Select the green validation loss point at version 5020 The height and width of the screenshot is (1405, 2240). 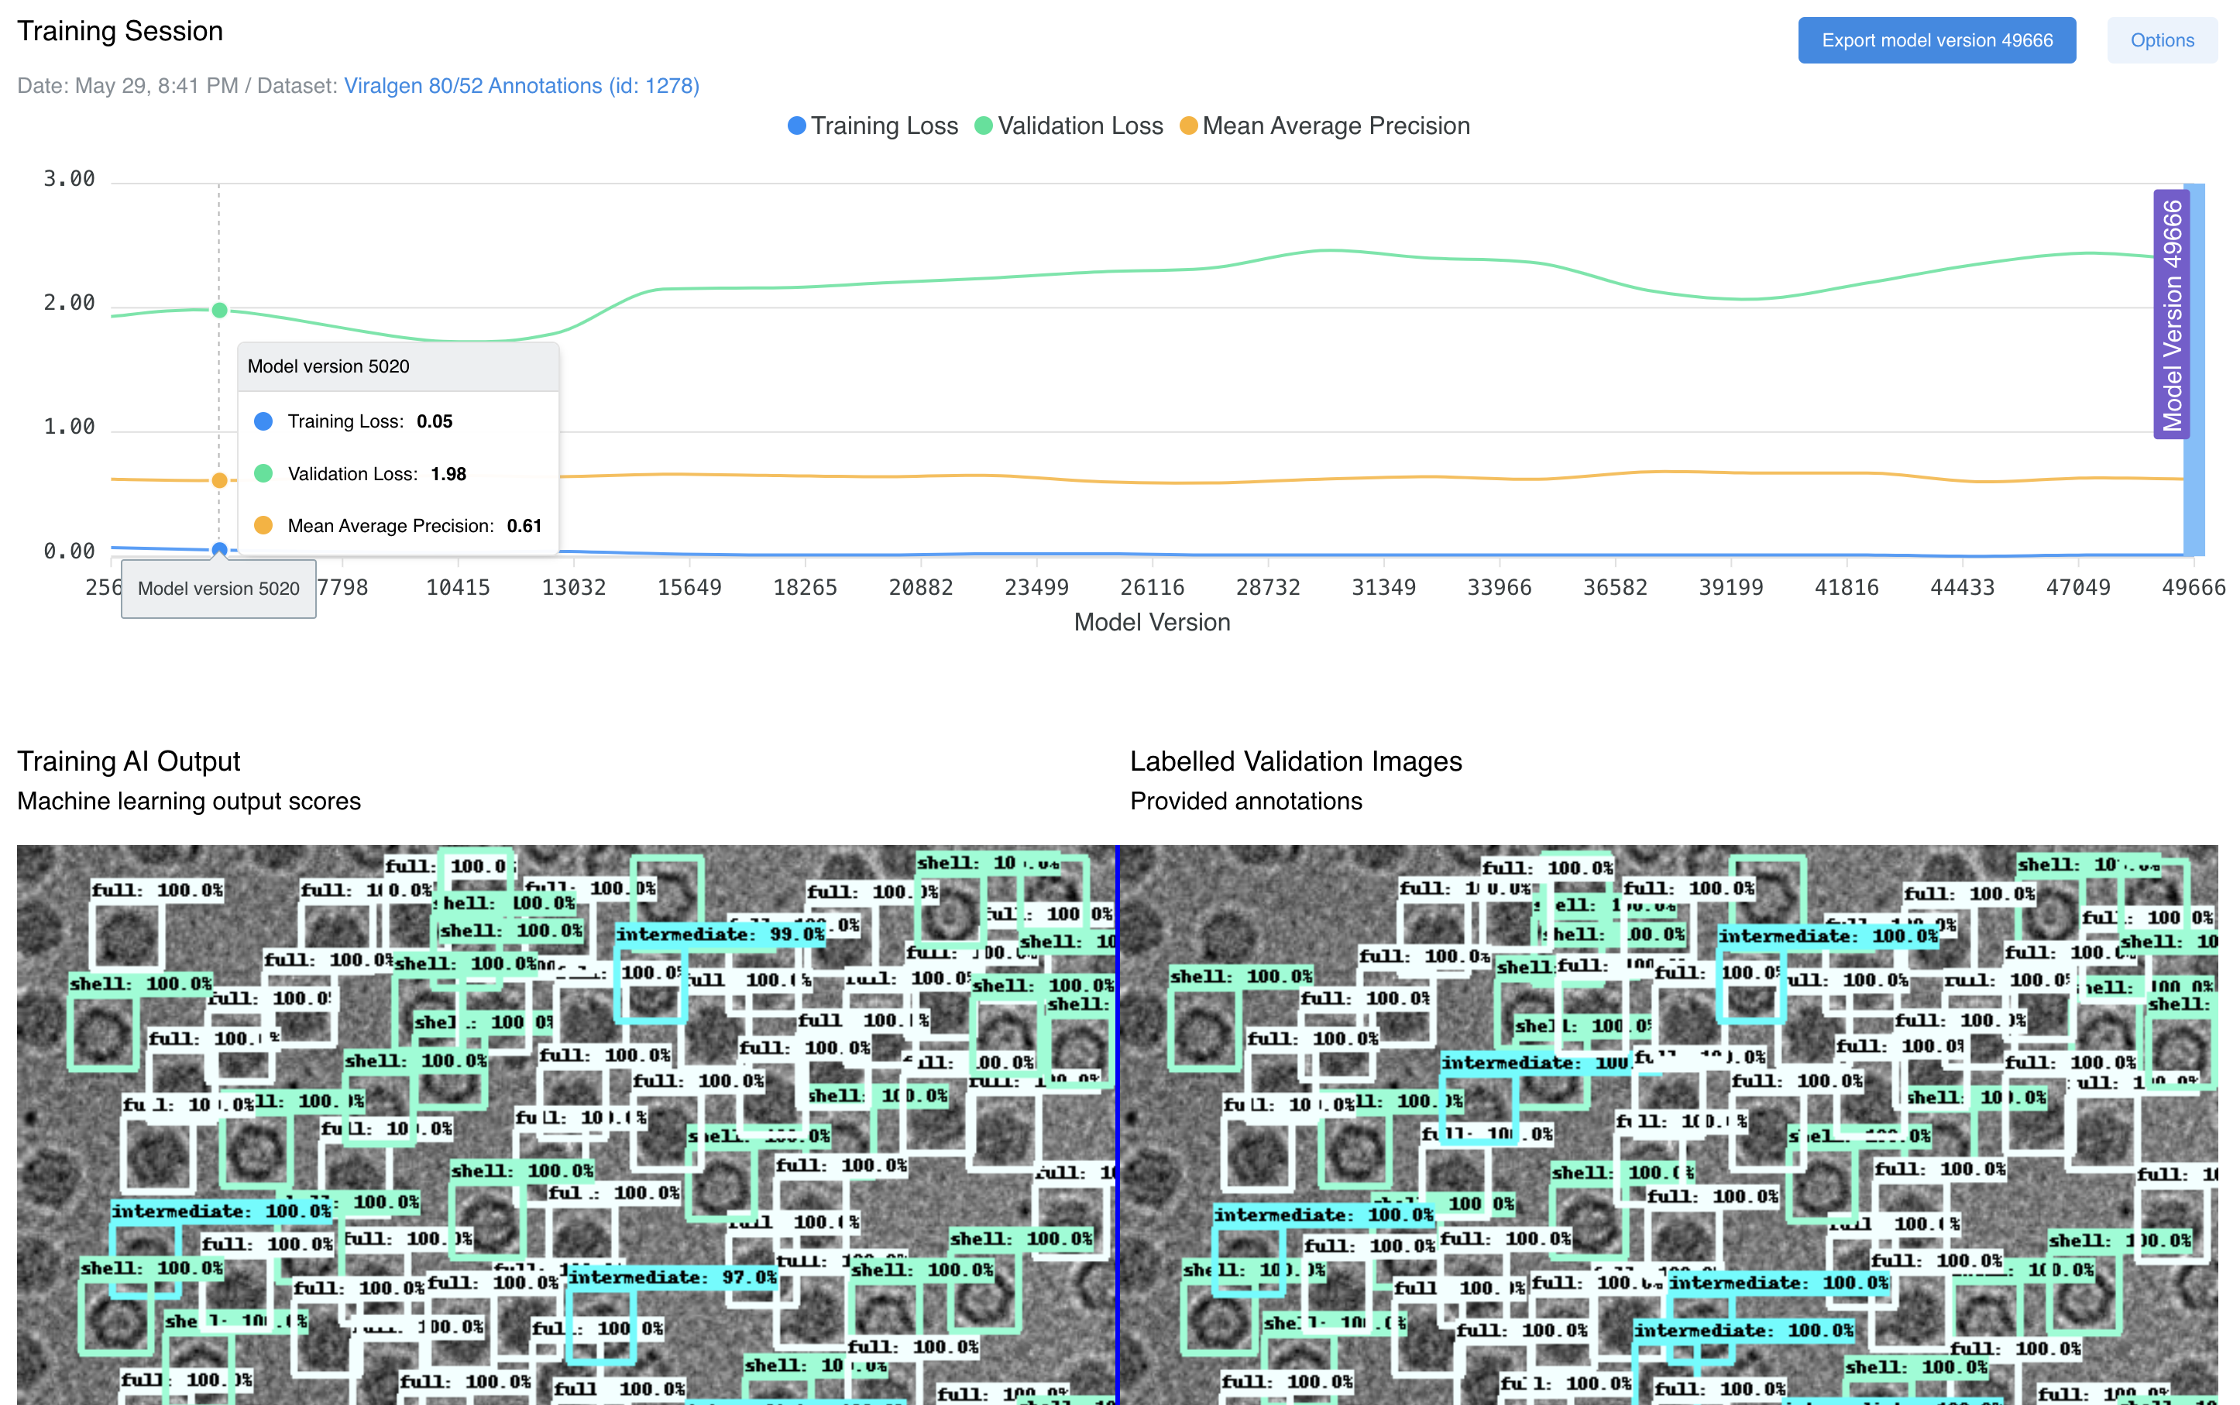pyautogui.click(x=219, y=311)
